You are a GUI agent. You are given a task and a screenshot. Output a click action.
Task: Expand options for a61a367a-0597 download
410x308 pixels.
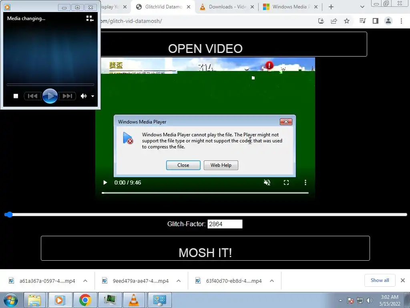pos(85,281)
